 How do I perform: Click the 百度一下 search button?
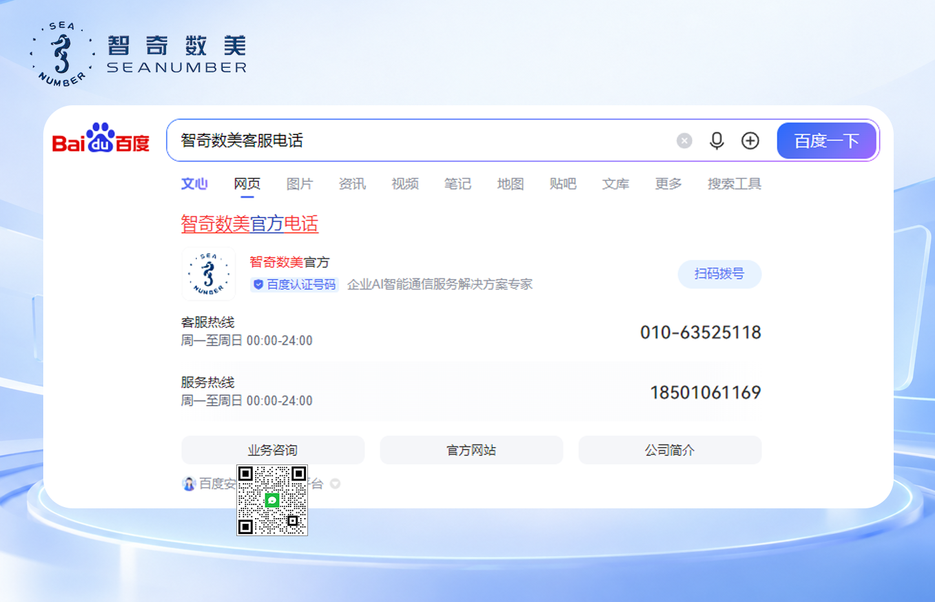click(827, 141)
